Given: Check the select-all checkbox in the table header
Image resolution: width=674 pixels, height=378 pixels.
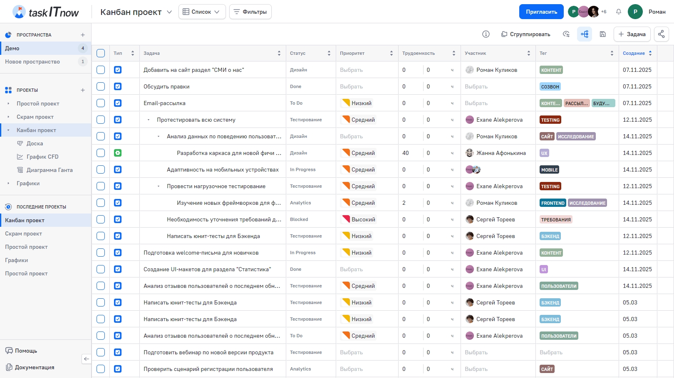Looking at the screenshot, I should pyautogui.click(x=101, y=53).
